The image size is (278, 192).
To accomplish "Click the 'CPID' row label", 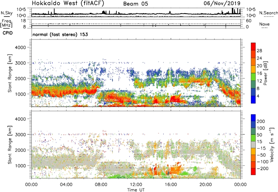I will point(8,33).
